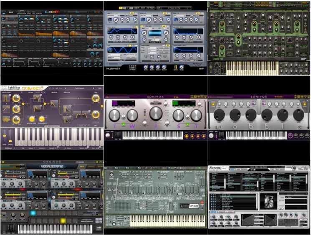Click the OSC 1 waveform icon in Hybrid 3
Viewport: 311px width, 235px height.
(x=110, y=20)
